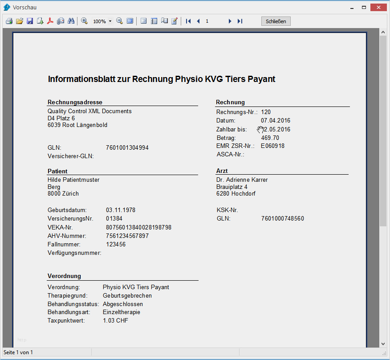
Task: Click AHV-Nummer value 7561234567897
Action: [127, 236]
